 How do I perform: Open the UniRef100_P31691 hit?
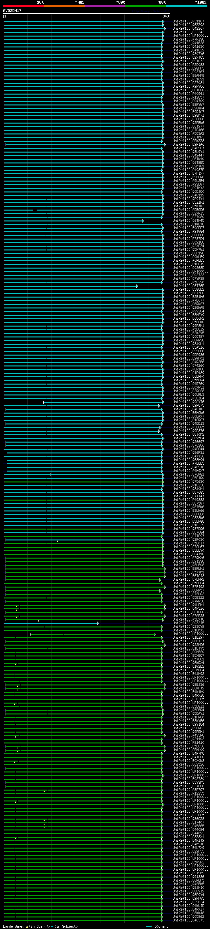pyautogui.click(x=188, y=79)
